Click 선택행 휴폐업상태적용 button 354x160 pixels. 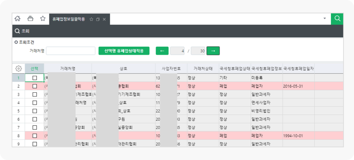pos(124,51)
